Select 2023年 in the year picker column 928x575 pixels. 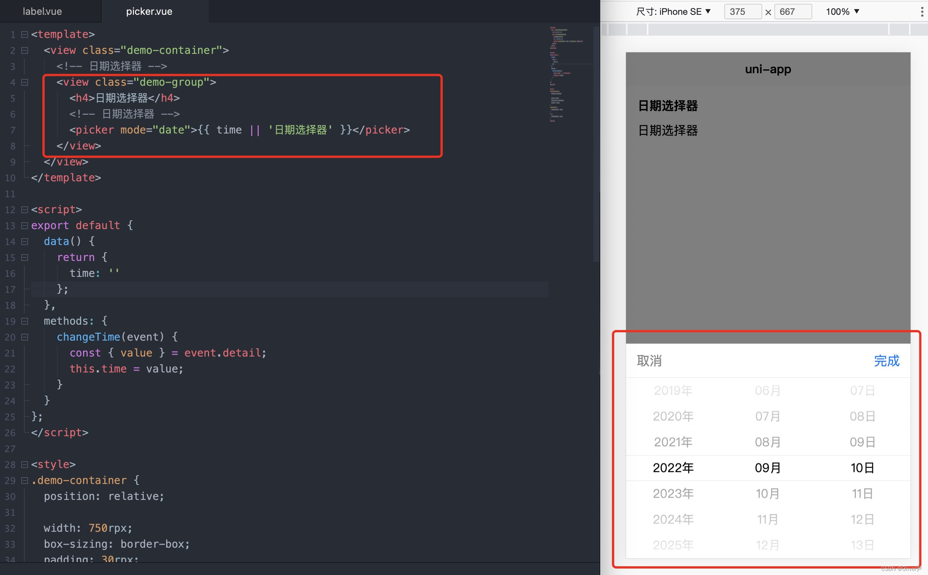[673, 493]
